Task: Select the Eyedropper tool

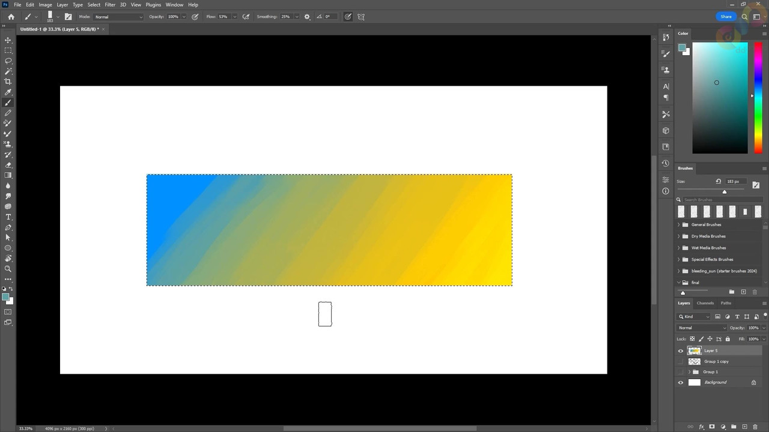Action: pyautogui.click(x=8, y=92)
